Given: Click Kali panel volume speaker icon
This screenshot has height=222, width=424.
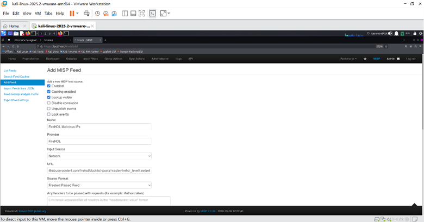Looking at the screenshot, I should click(x=390, y=34).
